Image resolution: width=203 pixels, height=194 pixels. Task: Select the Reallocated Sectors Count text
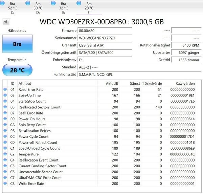pyautogui.click(x=40, y=107)
